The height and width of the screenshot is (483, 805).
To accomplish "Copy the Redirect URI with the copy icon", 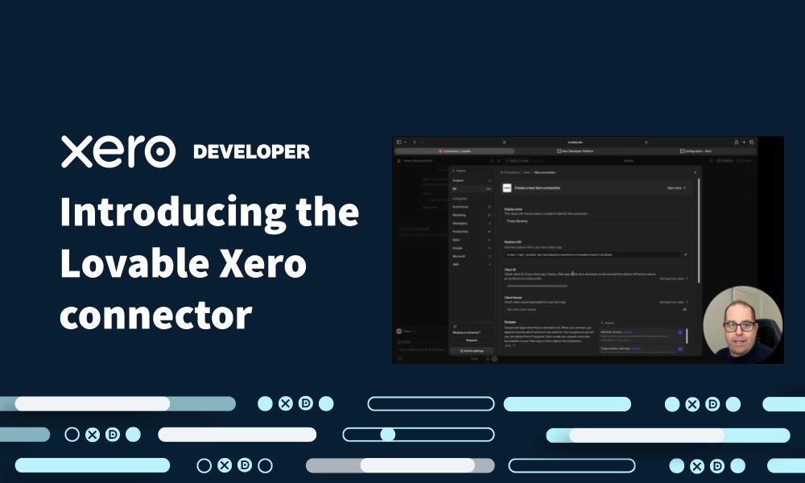I will (685, 254).
